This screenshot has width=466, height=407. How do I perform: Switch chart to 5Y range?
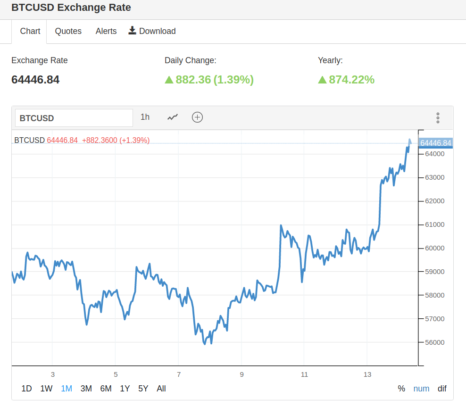pyautogui.click(x=143, y=389)
